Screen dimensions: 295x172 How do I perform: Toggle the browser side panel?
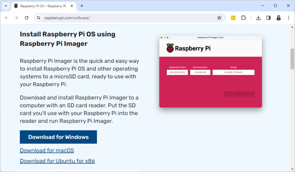268,18
